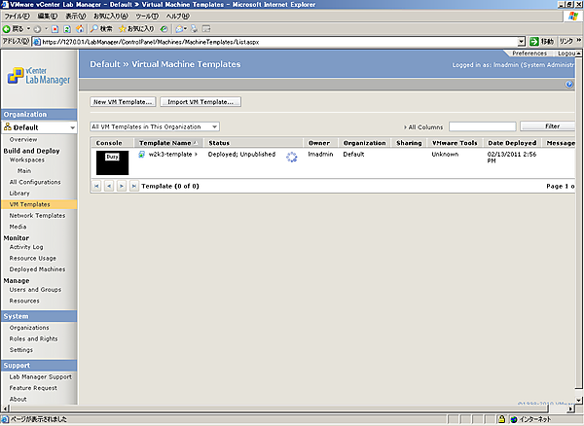Screen dimensions: 584x426
Task: Go to last page of templates
Action: click(x=133, y=185)
